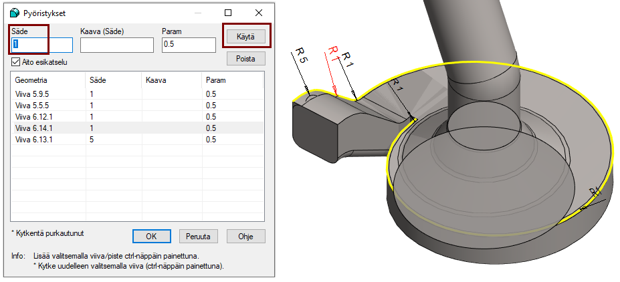Click the R5 dimension label on the model
620x282 pixels.
coord(302,55)
